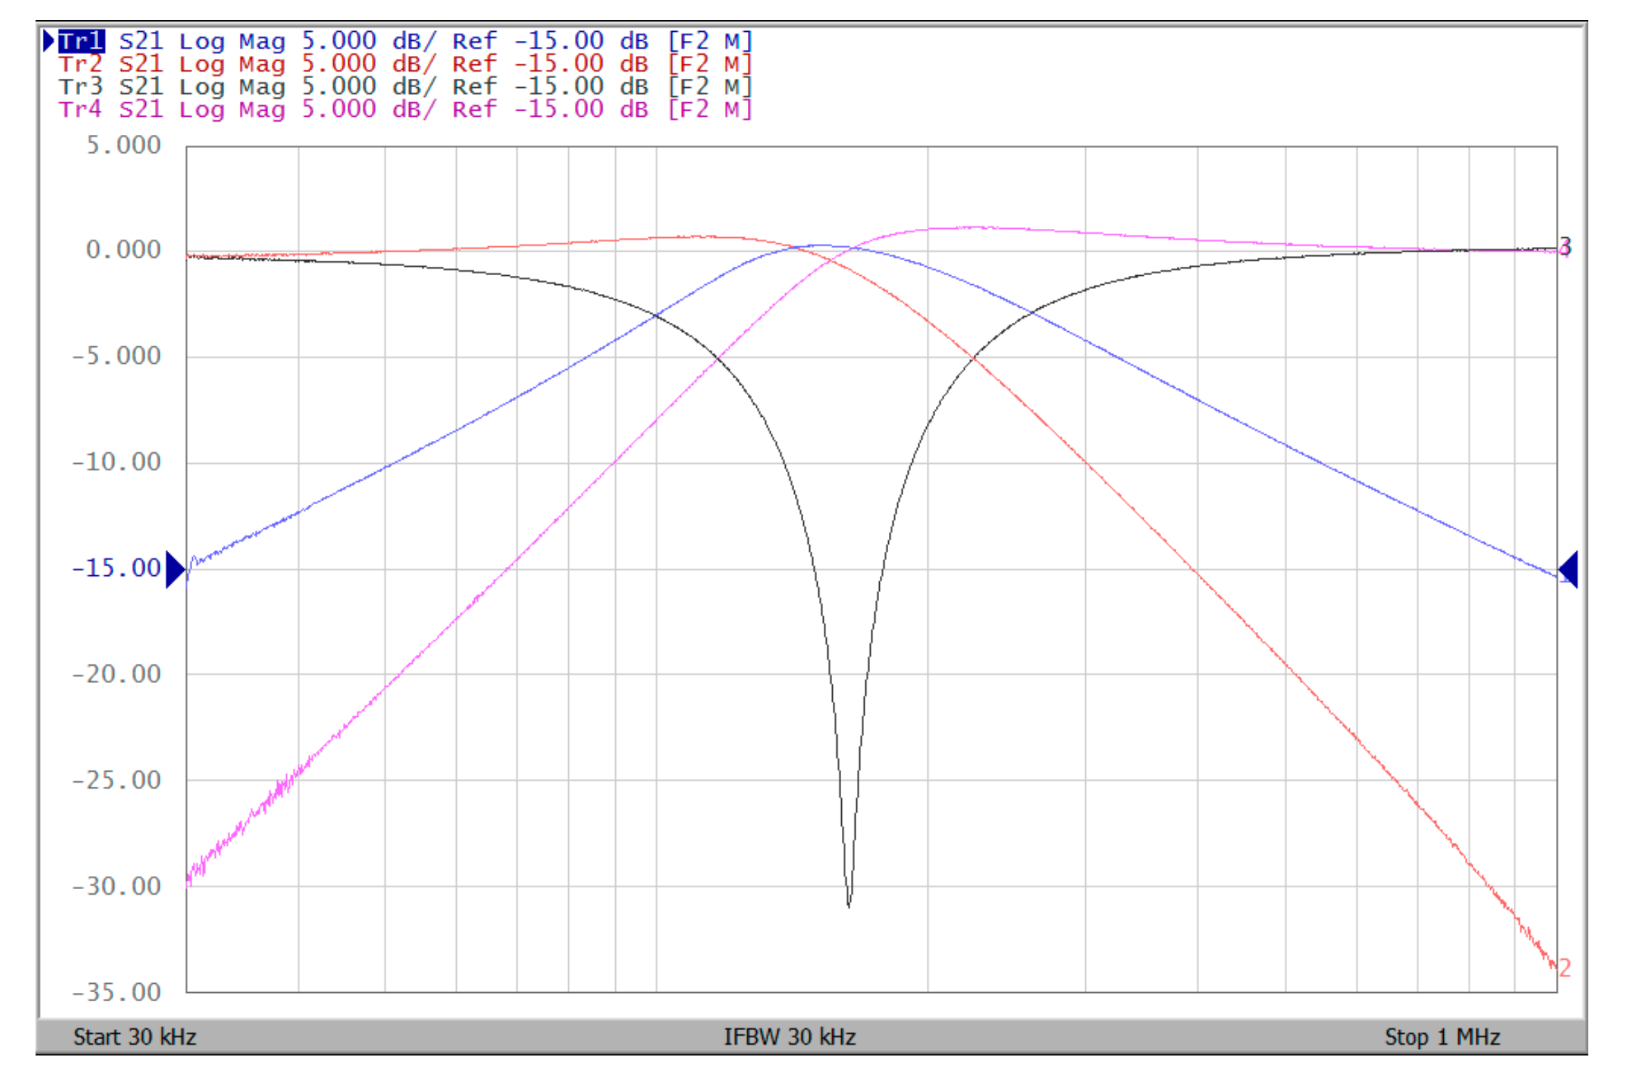Image resolution: width=1627 pixels, height=1080 pixels.
Task: Click Tr1's [F2 M] status indicator
Action: tap(709, 41)
